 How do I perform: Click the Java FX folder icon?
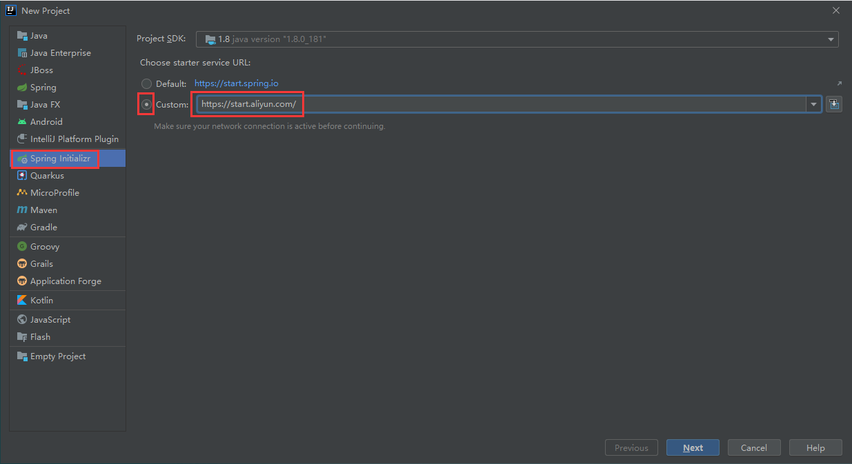coord(22,105)
